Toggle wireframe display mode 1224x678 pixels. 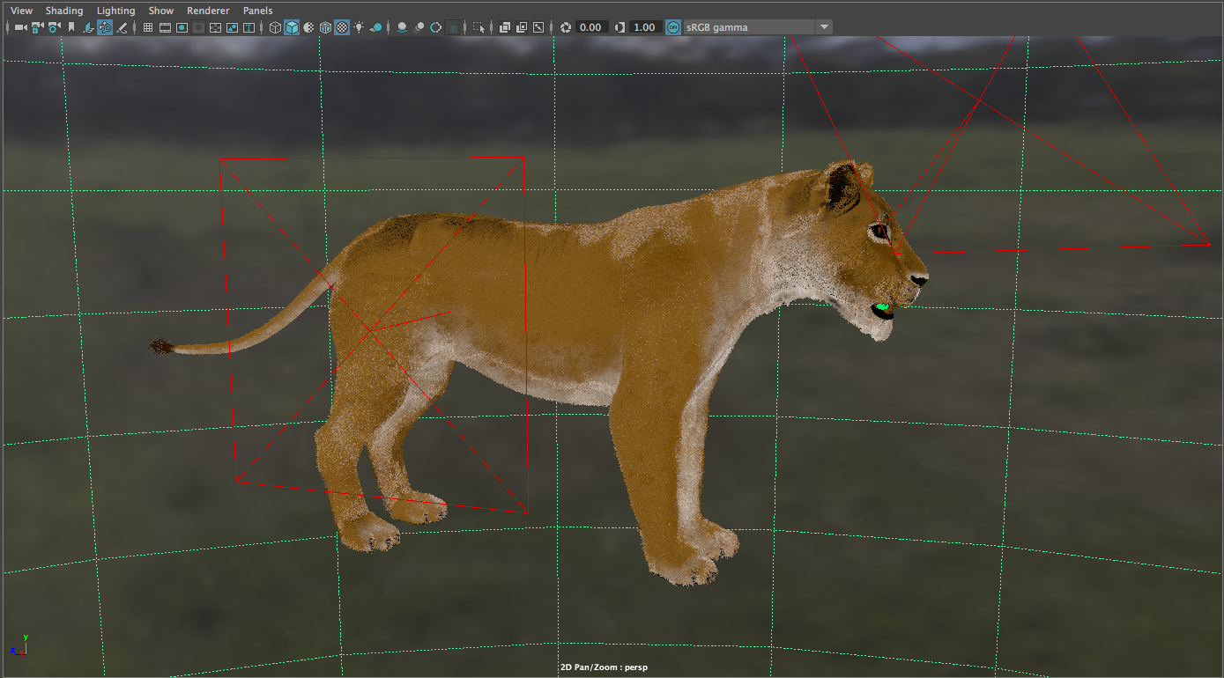click(273, 26)
